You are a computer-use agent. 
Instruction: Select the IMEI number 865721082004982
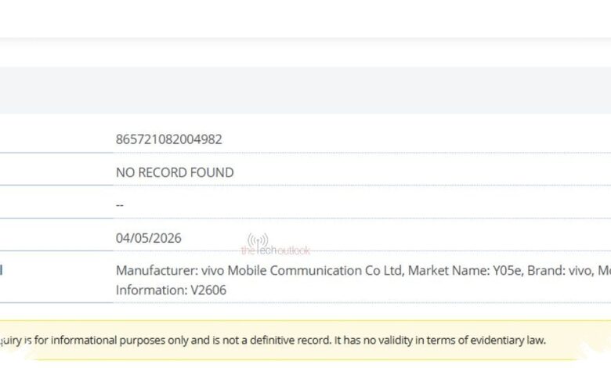[x=168, y=139]
